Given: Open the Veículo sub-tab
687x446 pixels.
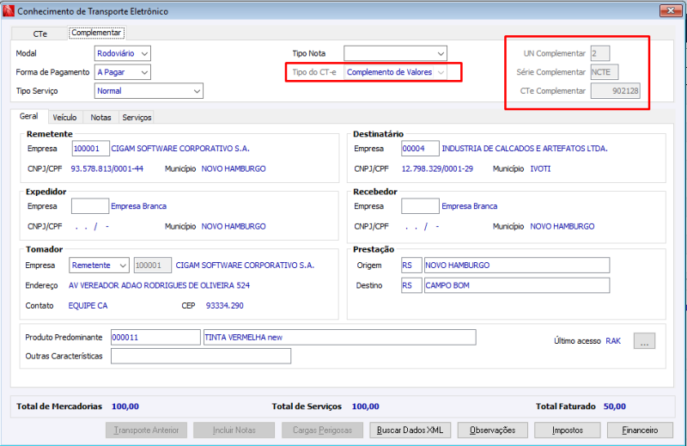Looking at the screenshot, I should (65, 118).
